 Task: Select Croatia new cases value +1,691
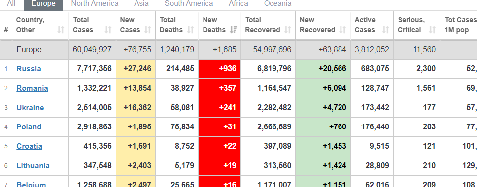click(x=139, y=146)
